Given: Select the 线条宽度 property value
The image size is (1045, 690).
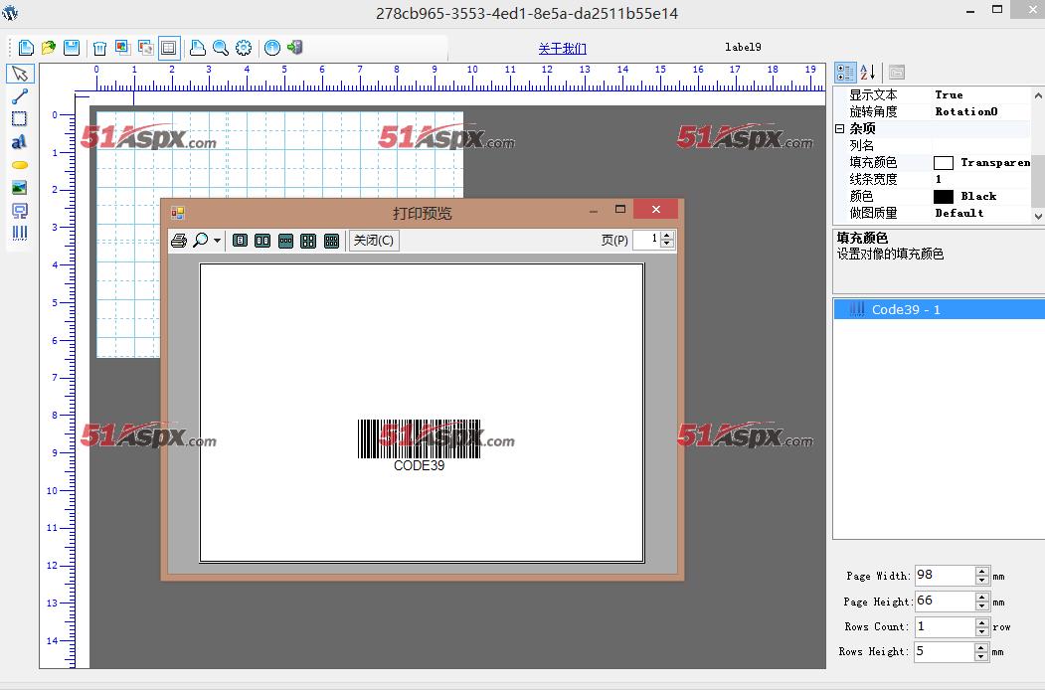Looking at the screenshot, I should pos(981,179).
